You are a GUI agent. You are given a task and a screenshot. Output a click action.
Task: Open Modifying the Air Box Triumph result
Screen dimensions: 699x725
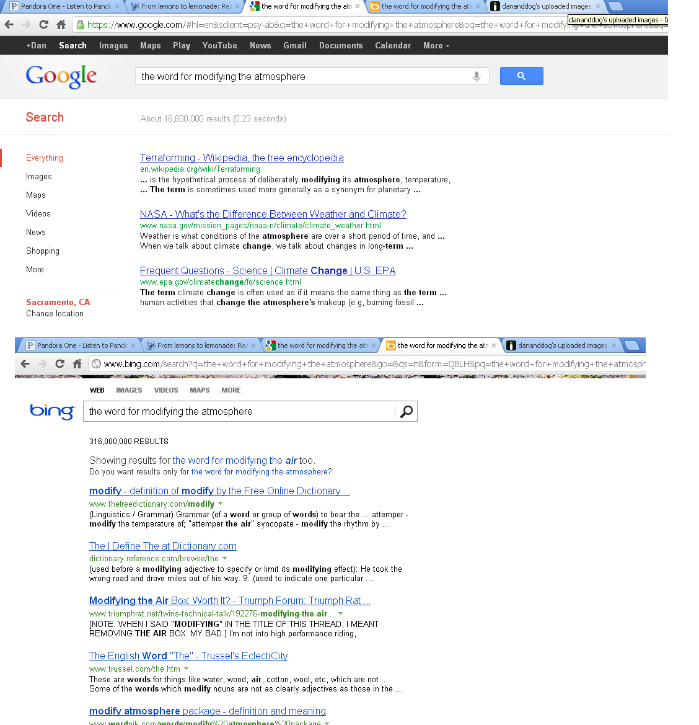click(x=230, y=600)
